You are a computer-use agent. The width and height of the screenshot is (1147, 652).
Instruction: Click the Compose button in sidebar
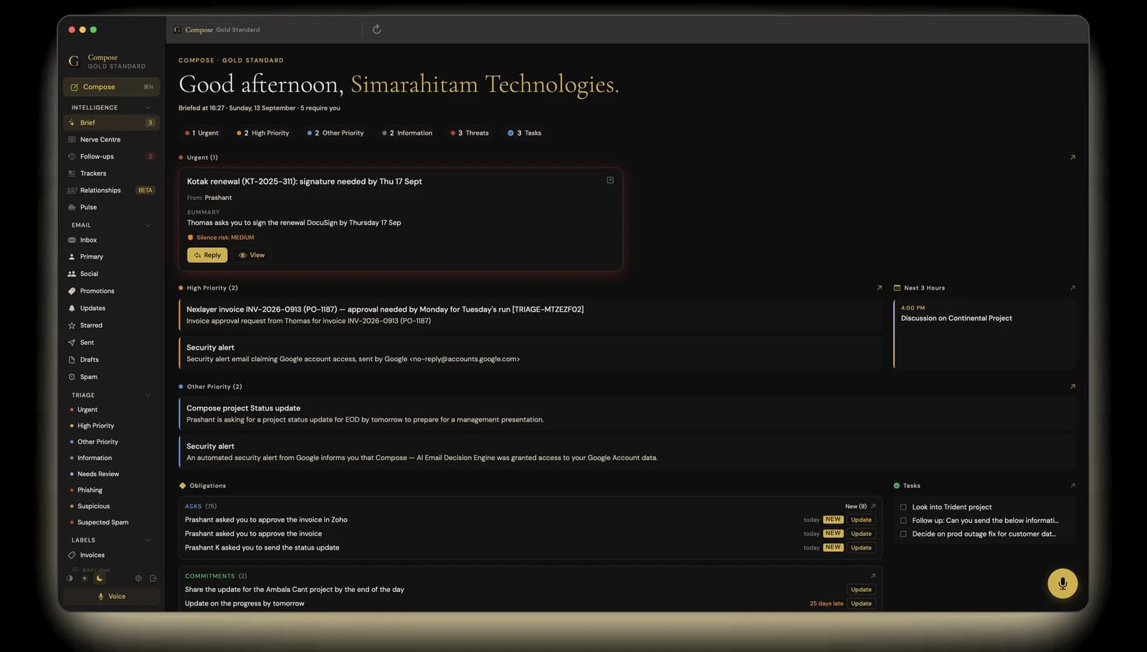coord(111,87)
